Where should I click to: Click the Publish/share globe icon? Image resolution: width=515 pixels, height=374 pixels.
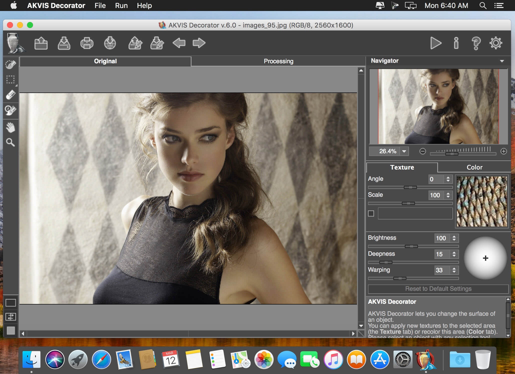[x=110, y=43]
